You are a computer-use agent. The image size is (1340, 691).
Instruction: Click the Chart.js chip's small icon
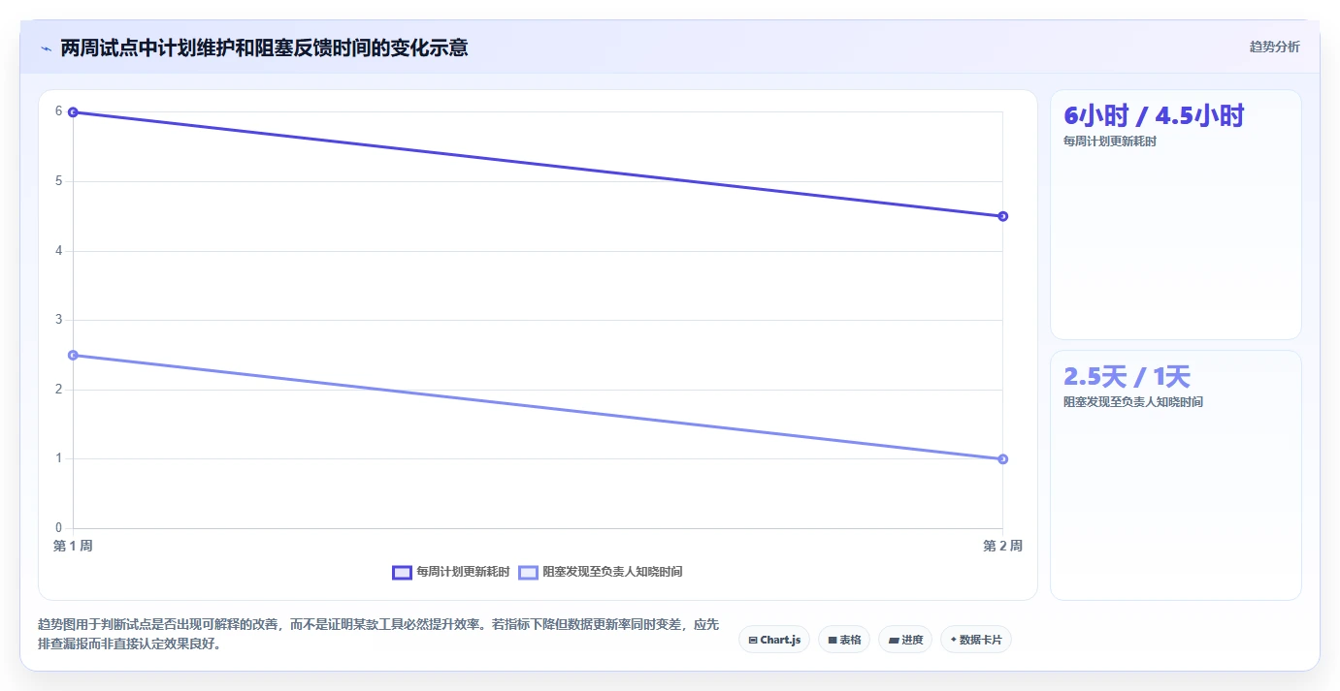753,641
